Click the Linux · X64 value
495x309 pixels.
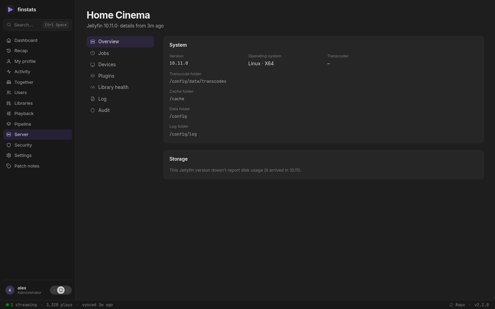pyautogui.click(x=261, y=64)
